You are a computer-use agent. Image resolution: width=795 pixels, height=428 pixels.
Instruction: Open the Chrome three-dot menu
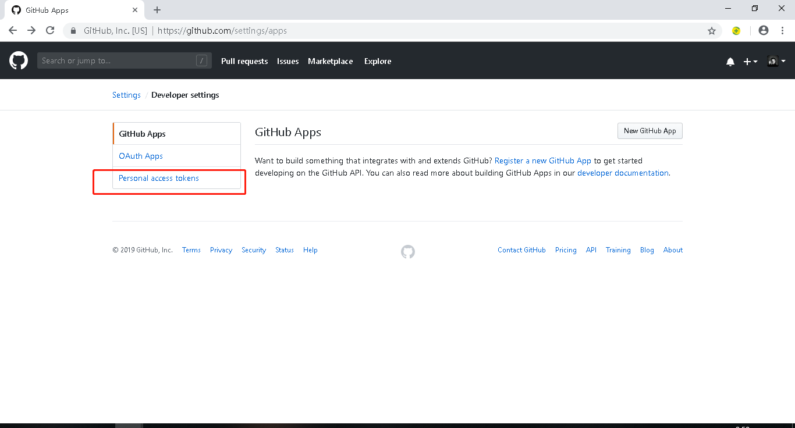coord(782,30)
